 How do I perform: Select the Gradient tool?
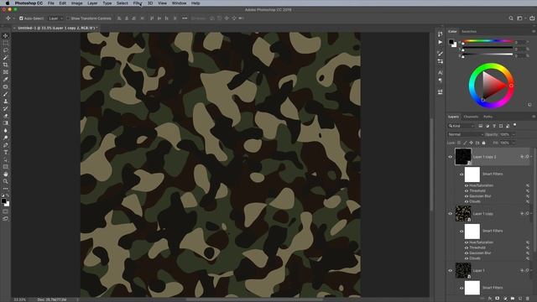coord(6,123)
